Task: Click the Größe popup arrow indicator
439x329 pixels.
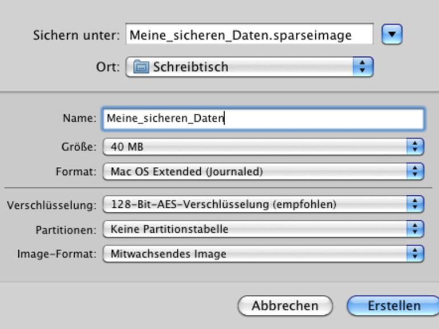Action: [416, 147]
